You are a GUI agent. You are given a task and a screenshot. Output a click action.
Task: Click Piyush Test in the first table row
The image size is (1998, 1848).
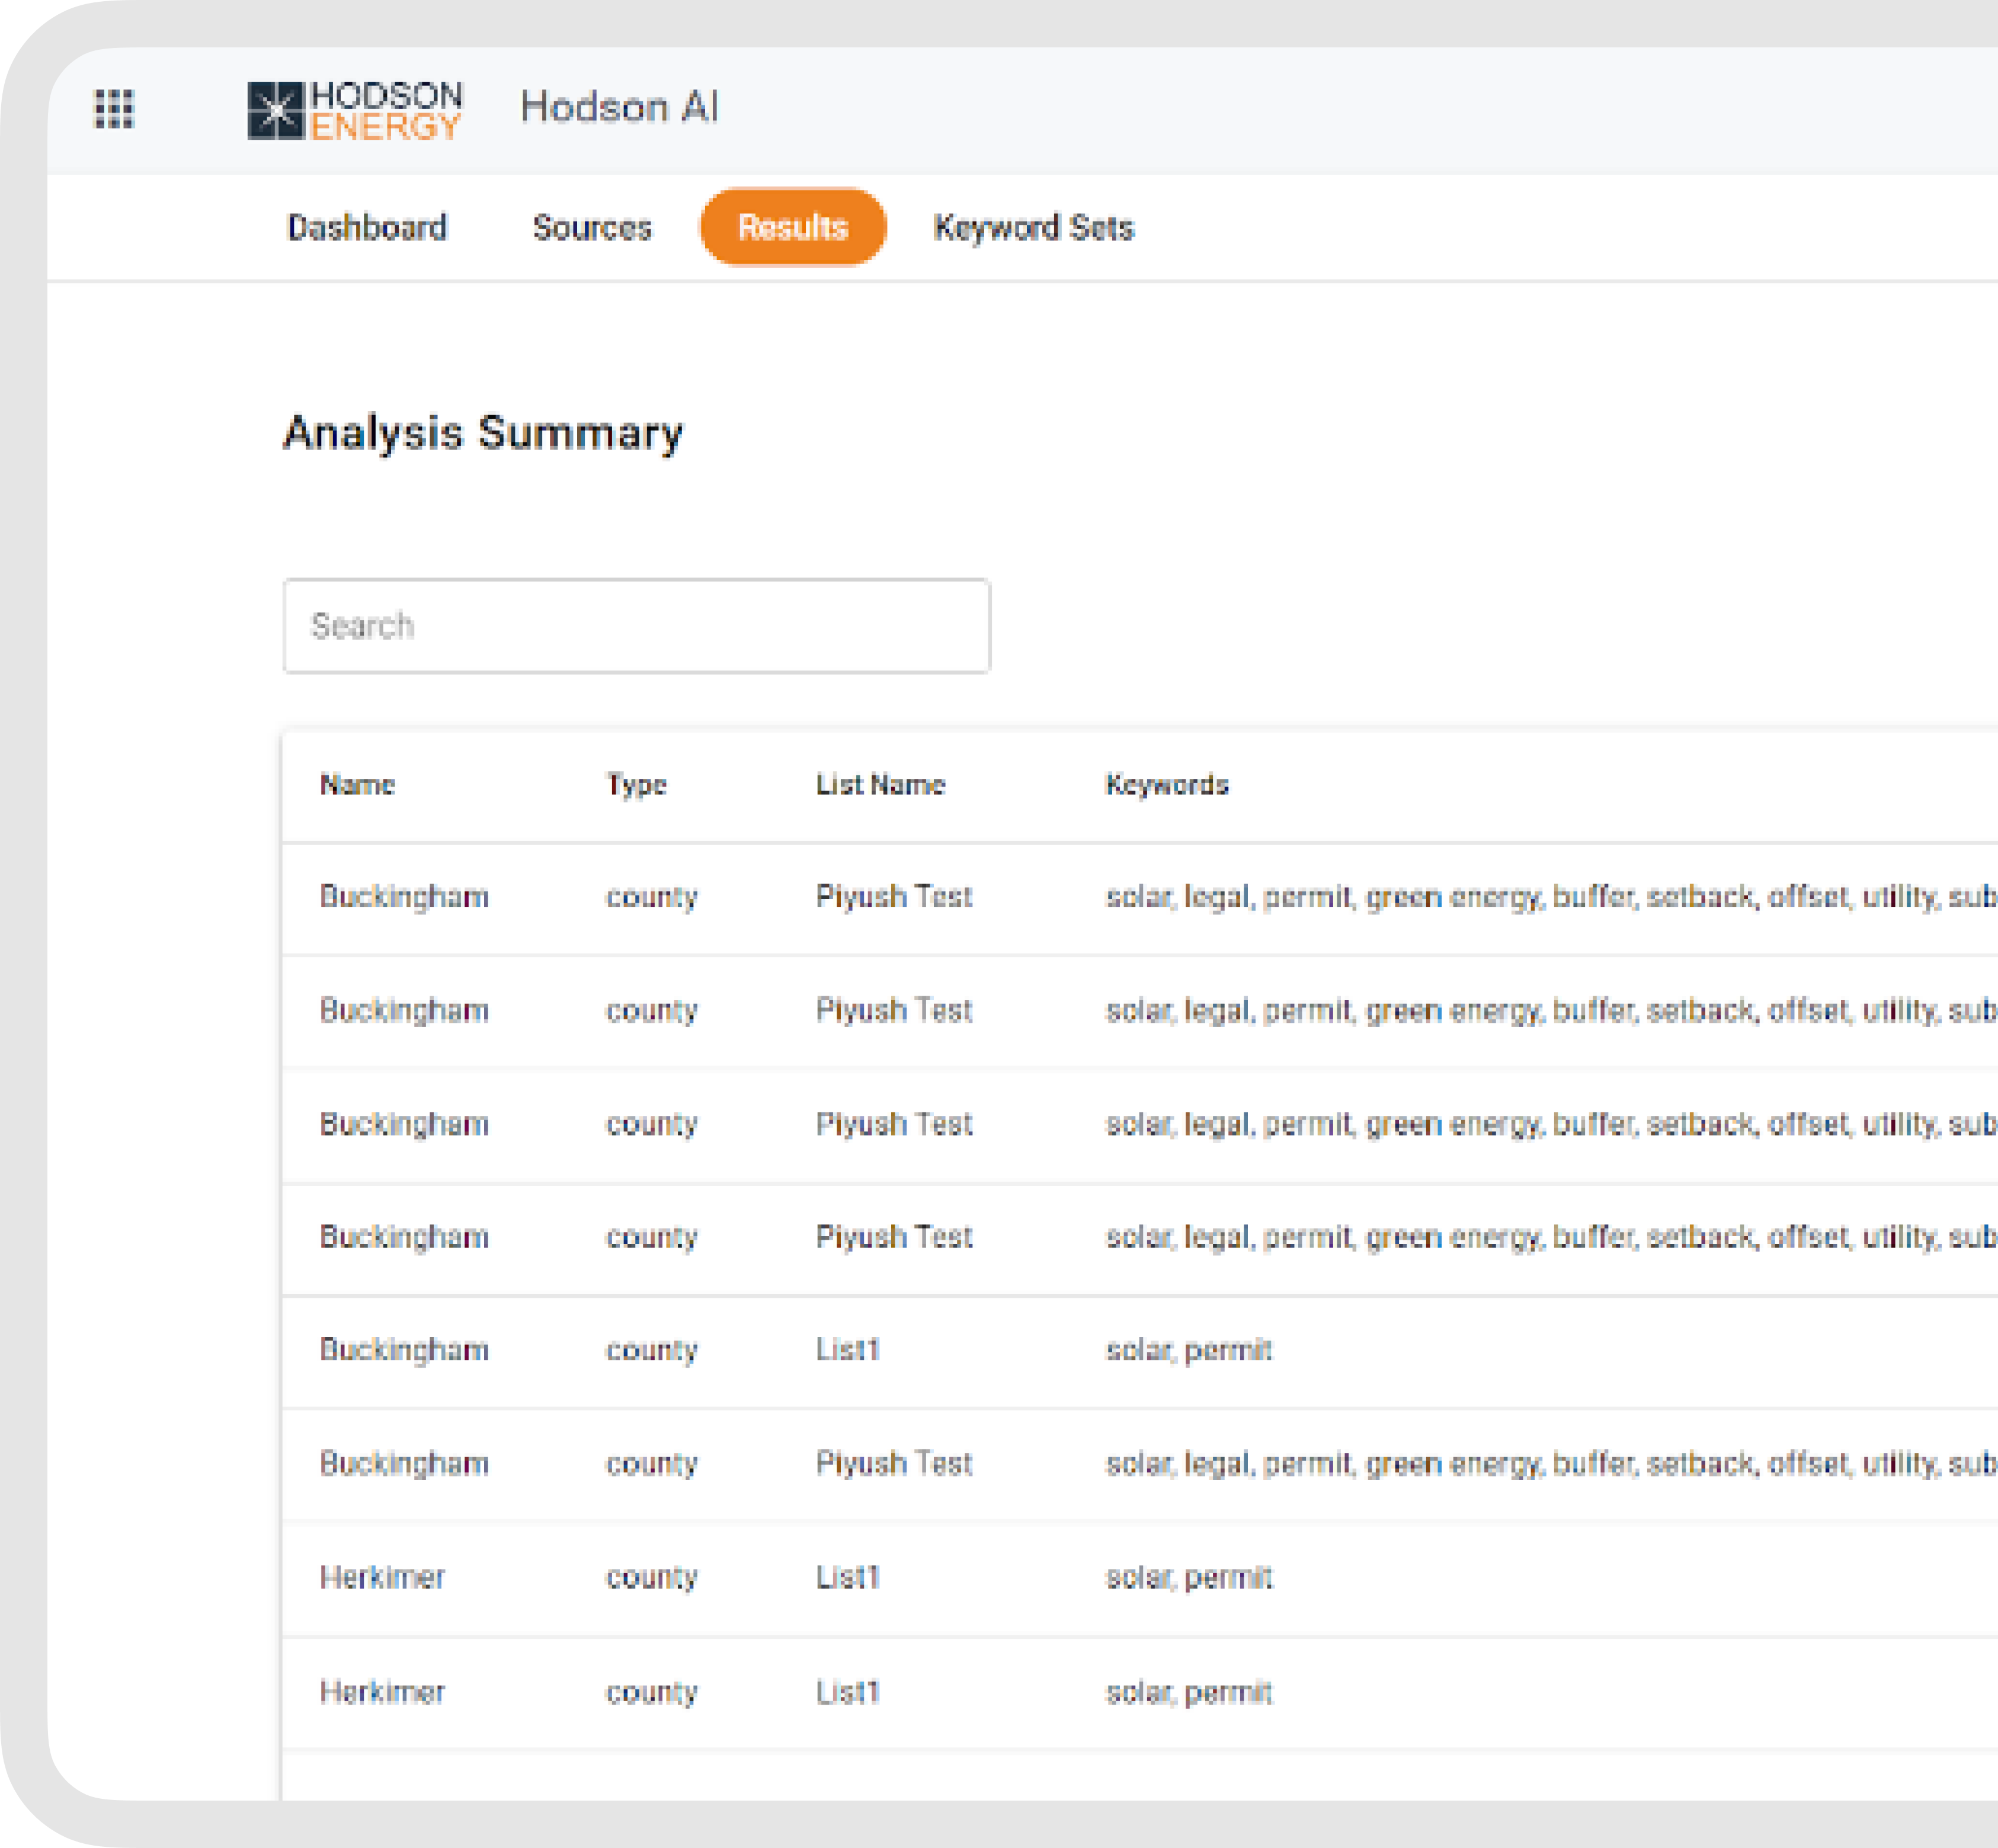tap(894, 897)
